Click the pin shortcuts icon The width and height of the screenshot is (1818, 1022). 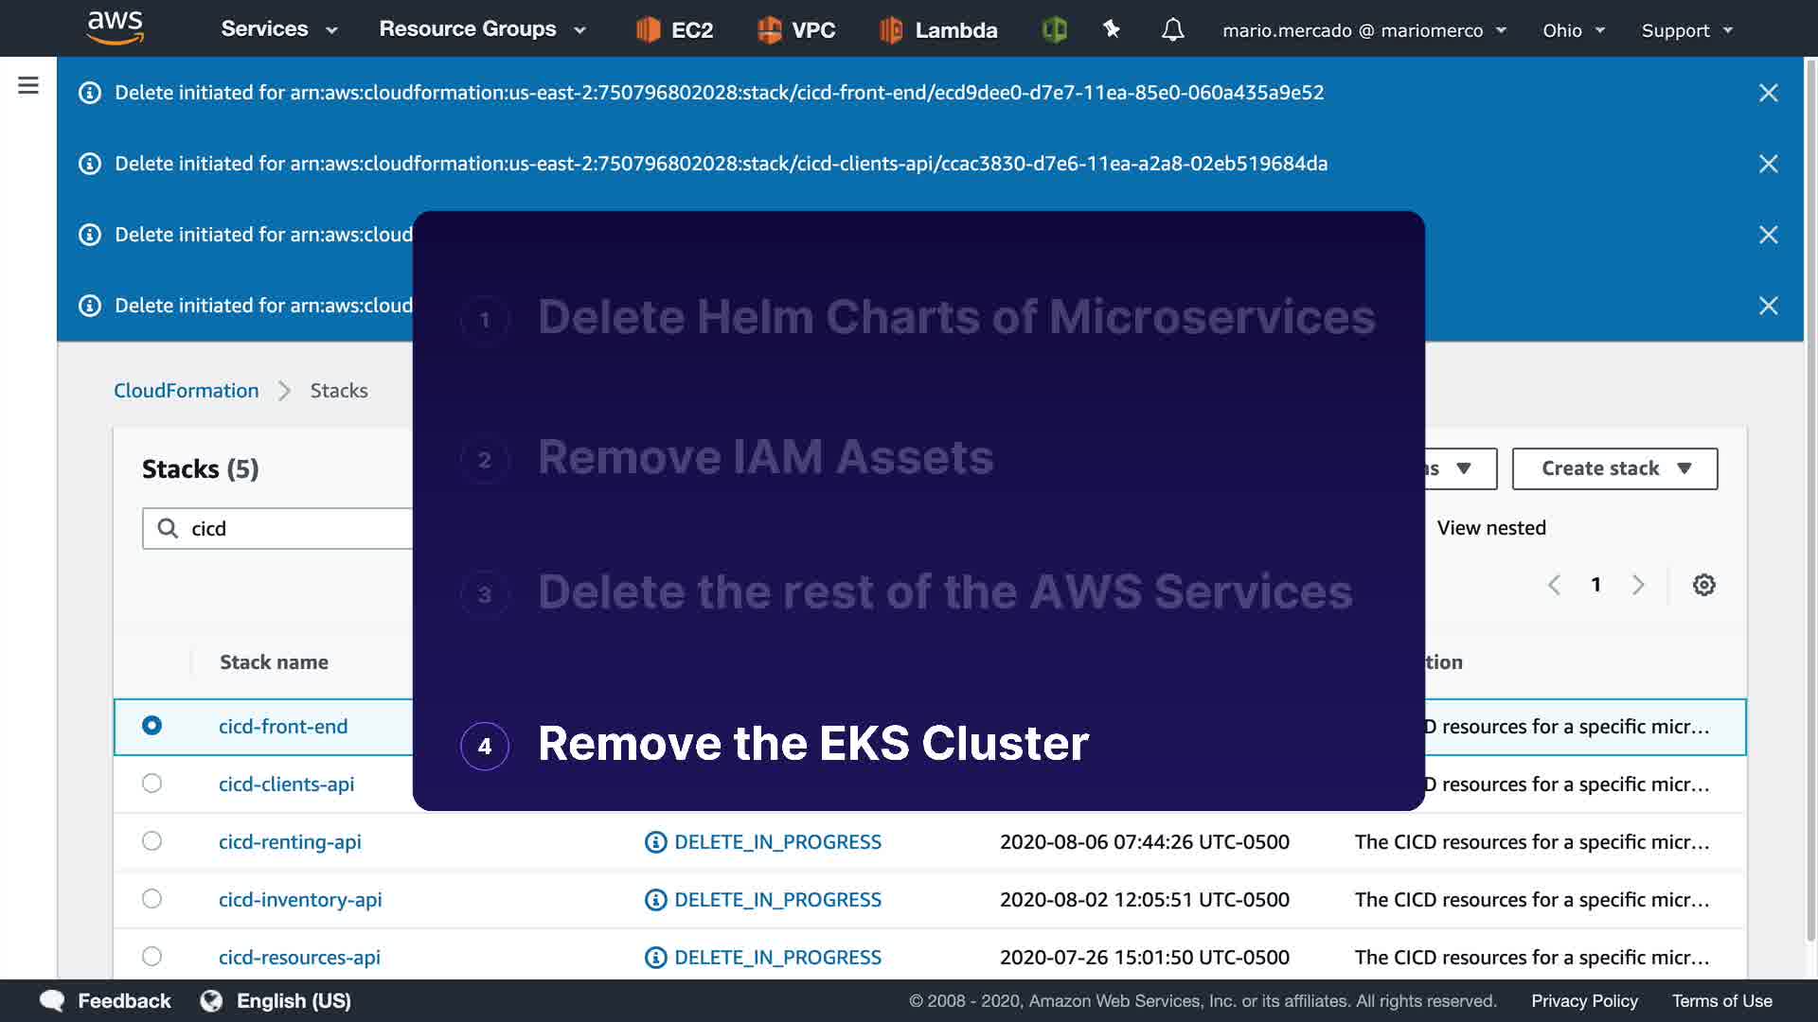tap(1112, 30)
